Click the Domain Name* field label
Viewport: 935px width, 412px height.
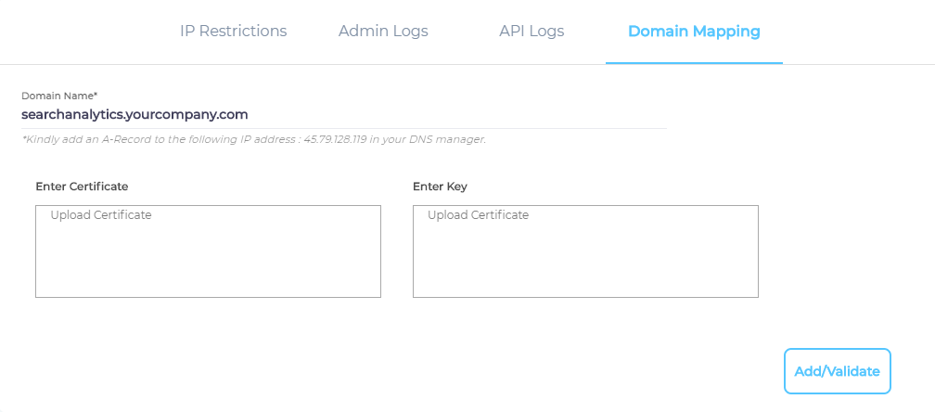coord(59,96)
